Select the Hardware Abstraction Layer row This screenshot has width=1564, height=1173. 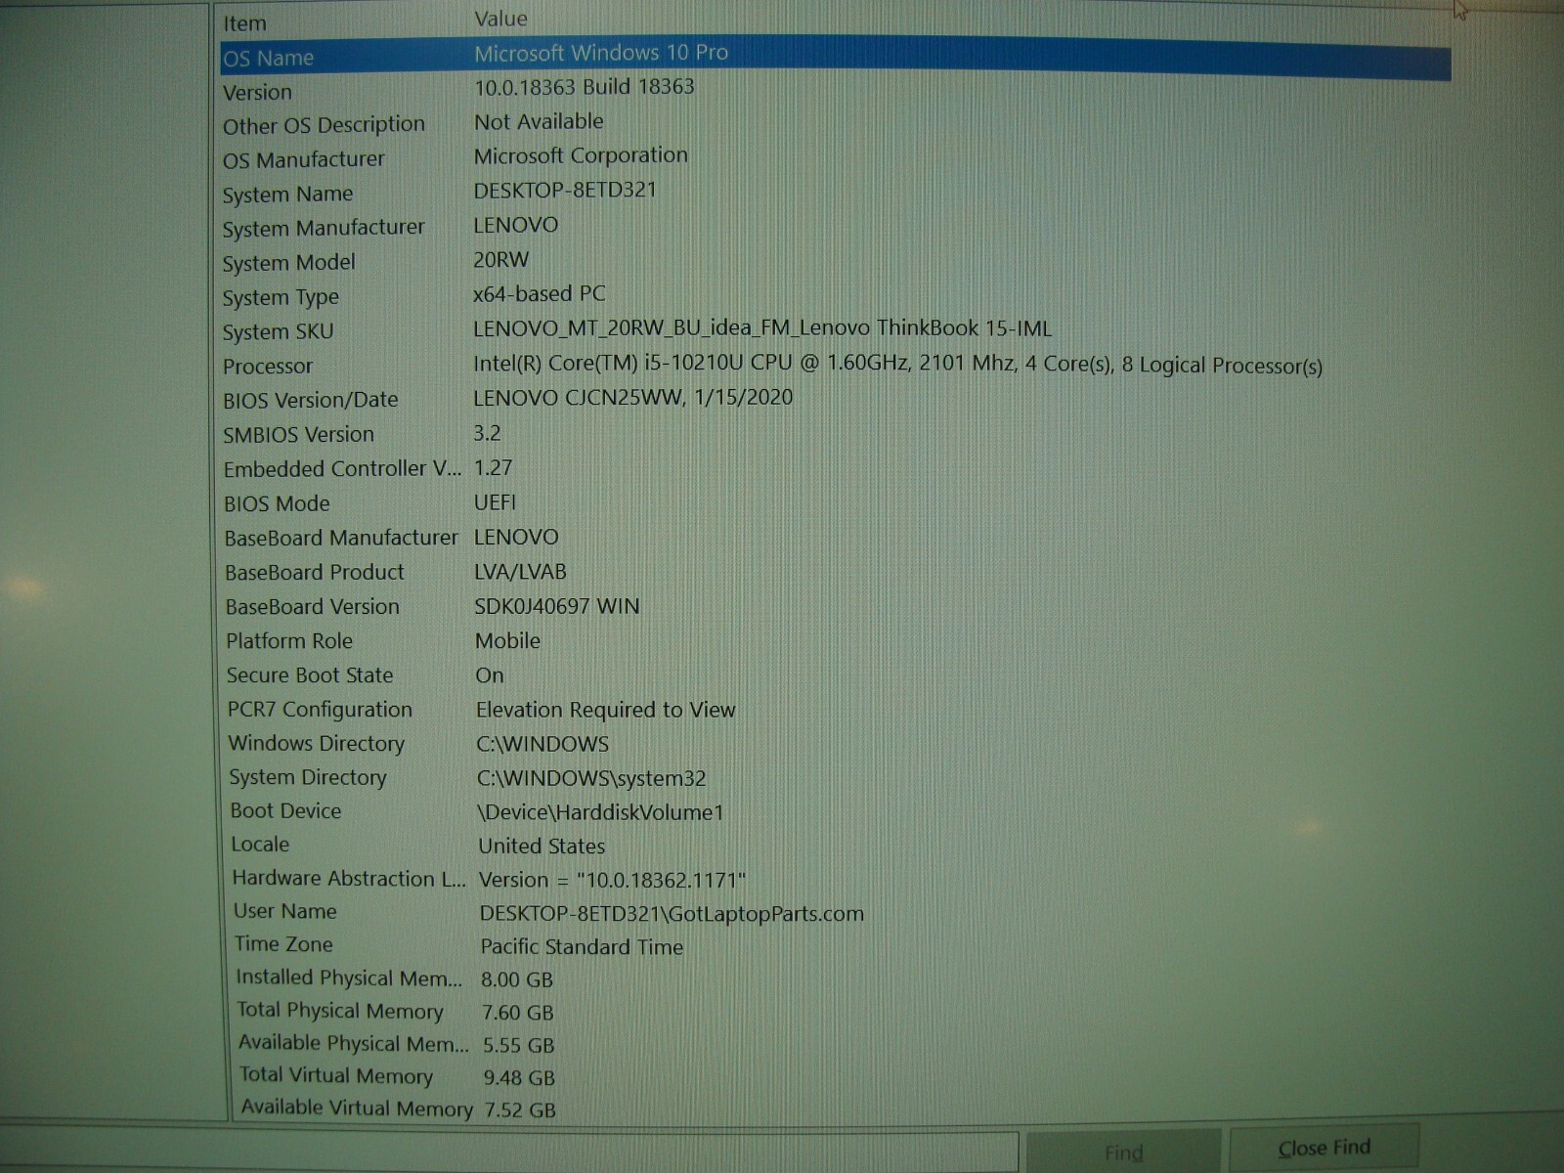[x=836, y=879]
